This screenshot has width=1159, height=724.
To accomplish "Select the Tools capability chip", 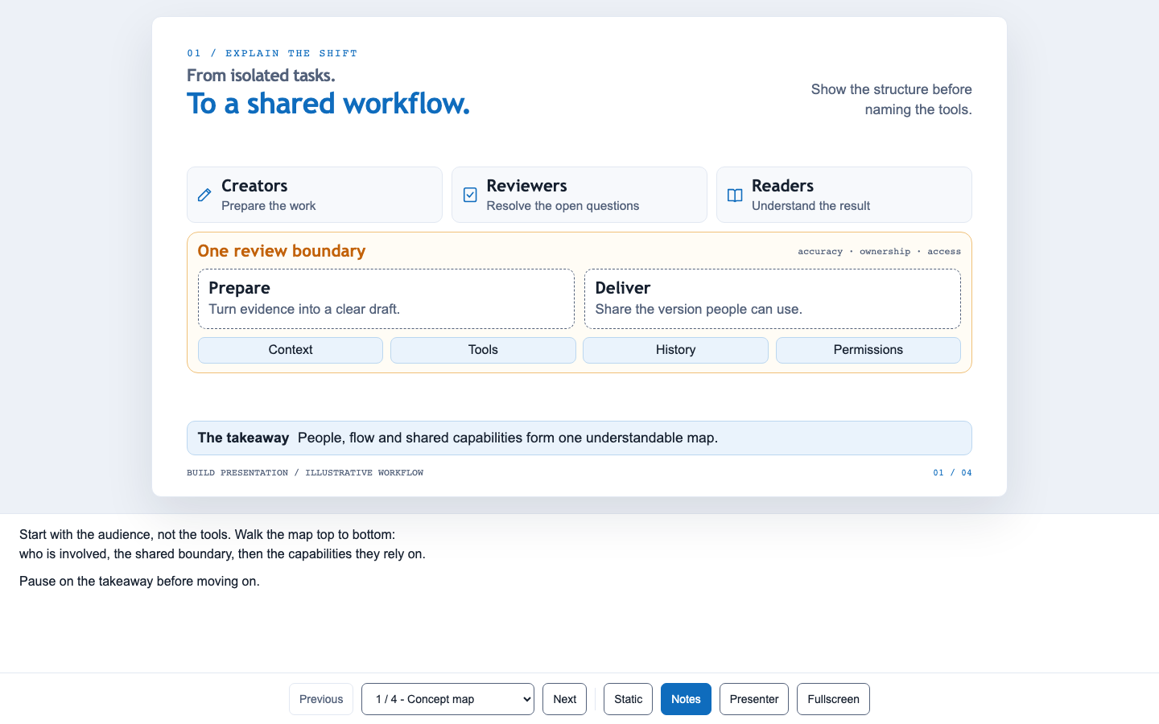I will click(x=483, y=350).
